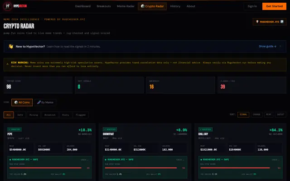Select the All filter tab
The width and height of the screenshot is (290, 181).
tap(9, 114)
